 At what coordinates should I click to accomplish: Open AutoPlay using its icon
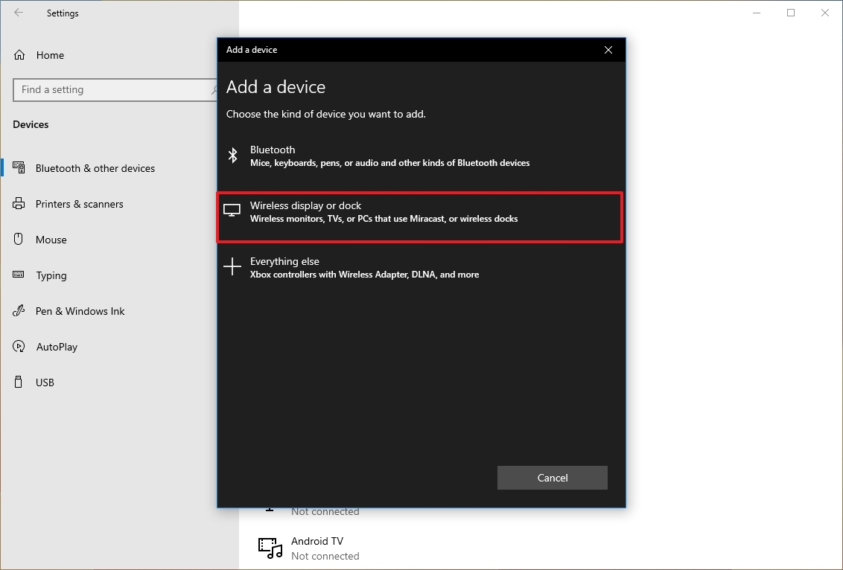click(x=18, y=346)
